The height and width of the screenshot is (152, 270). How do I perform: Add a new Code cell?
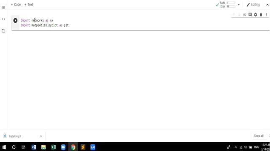pos(16,5)
